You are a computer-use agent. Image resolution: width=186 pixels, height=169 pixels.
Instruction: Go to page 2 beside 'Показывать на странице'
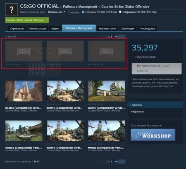[x=109, y=162]
